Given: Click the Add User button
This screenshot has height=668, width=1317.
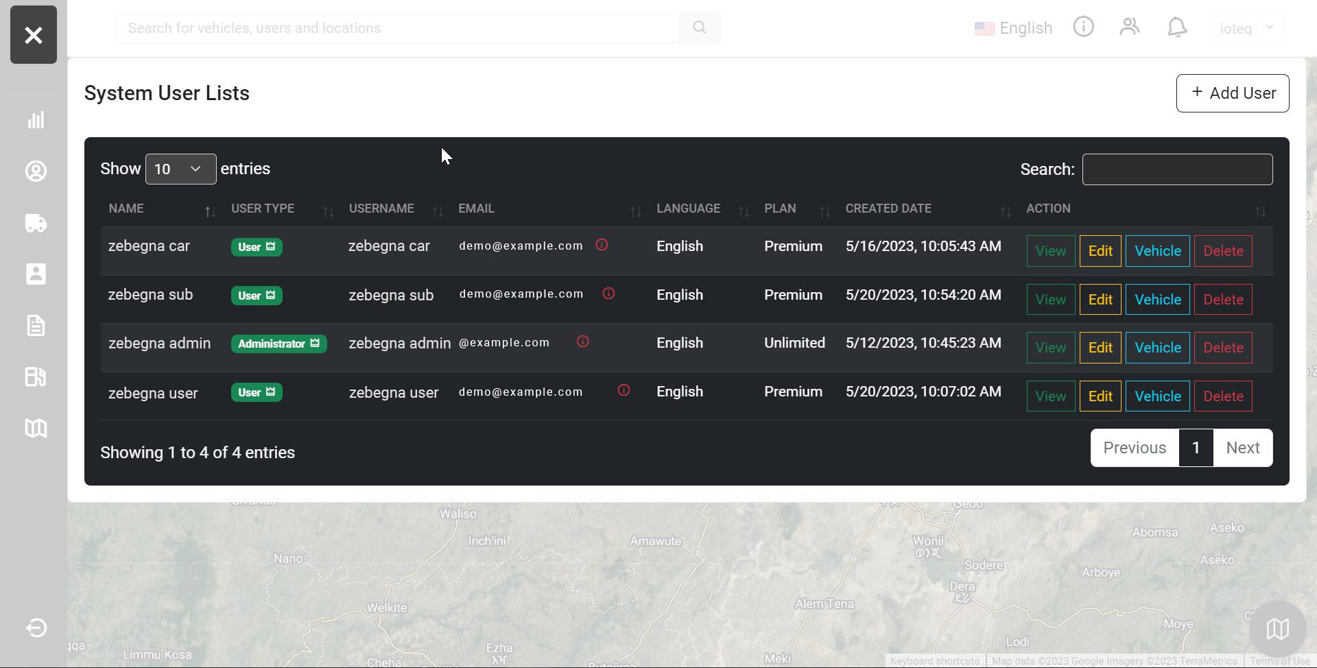Looking at the screenshot, I should pos(1232,93).
